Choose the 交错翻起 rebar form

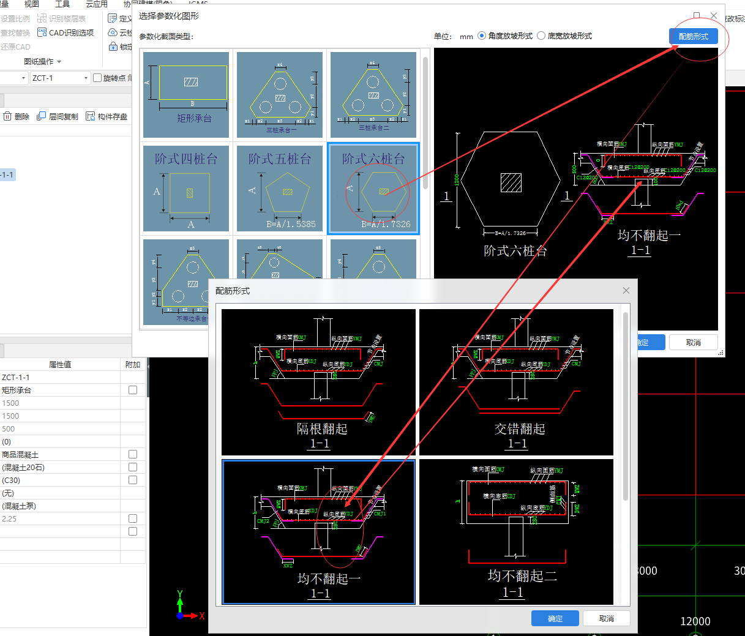tap(517, 382)
